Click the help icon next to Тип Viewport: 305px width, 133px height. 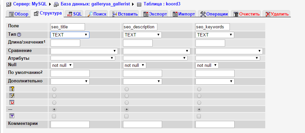[x=19, y=35]
